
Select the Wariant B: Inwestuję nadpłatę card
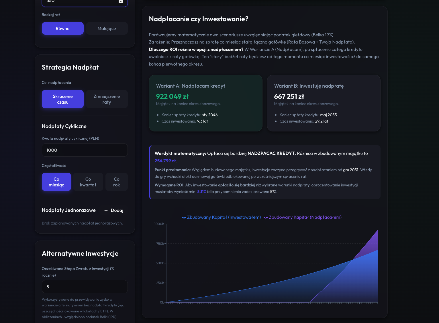[324, 103]
